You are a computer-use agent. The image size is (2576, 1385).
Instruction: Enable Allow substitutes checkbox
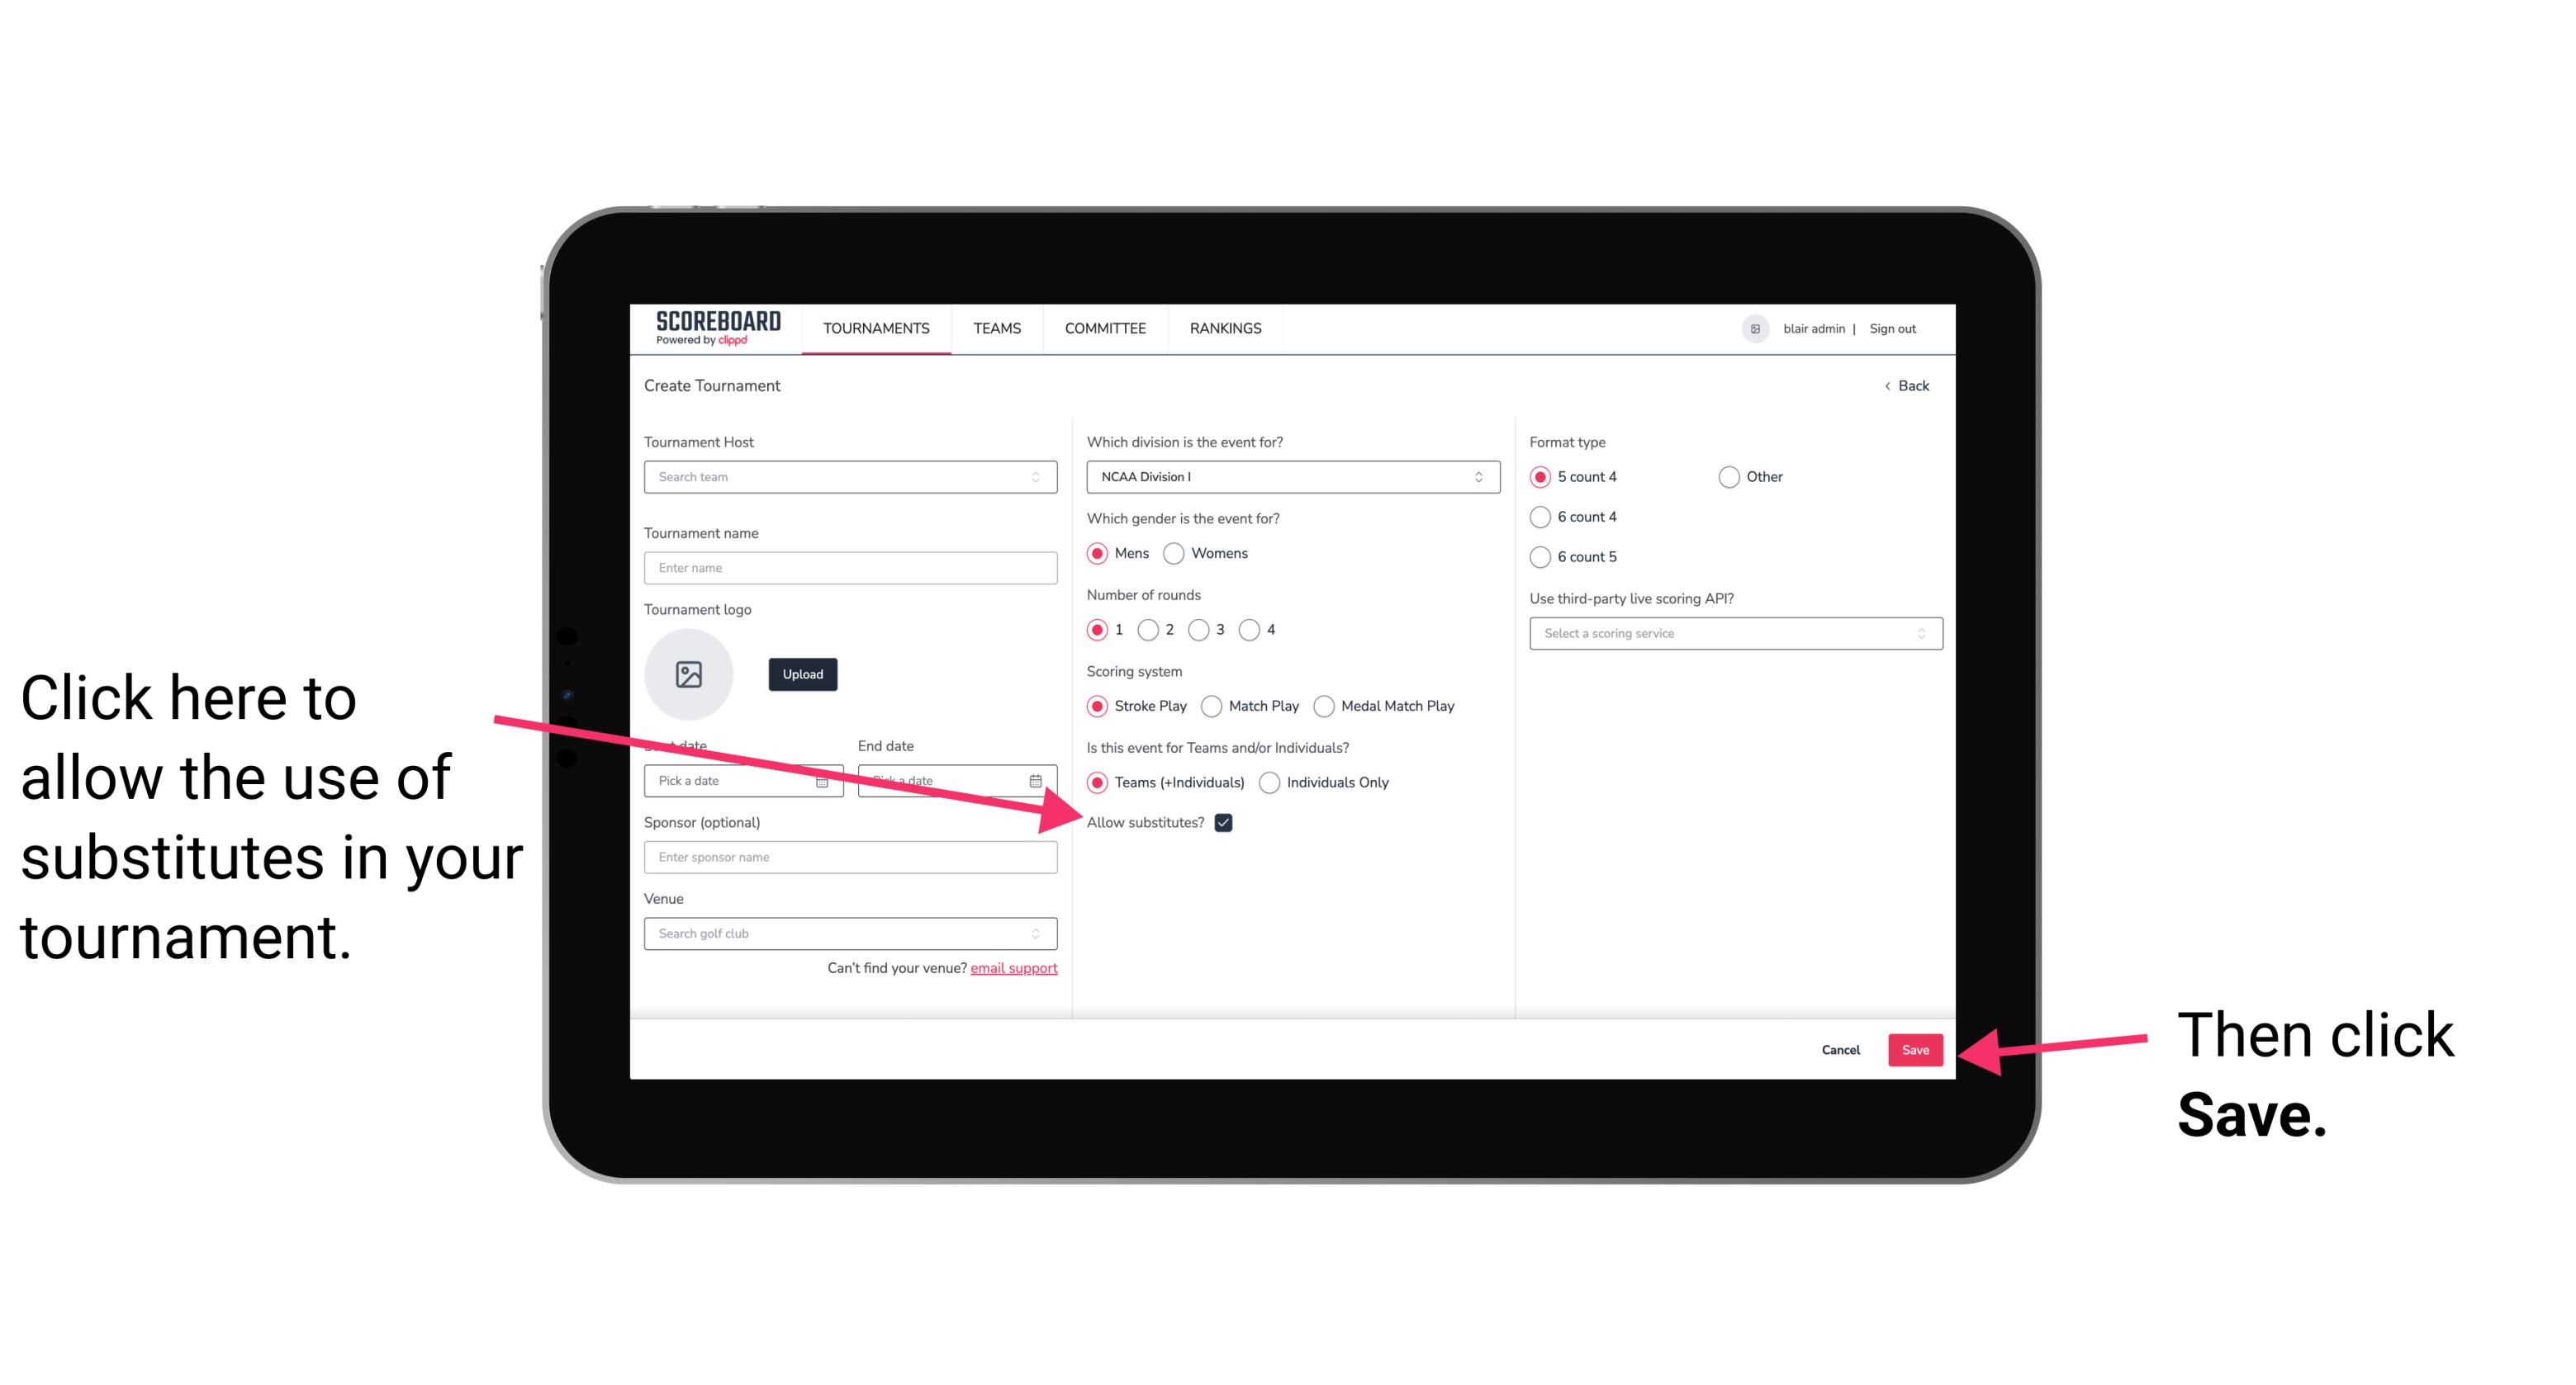coord(1226,822)
